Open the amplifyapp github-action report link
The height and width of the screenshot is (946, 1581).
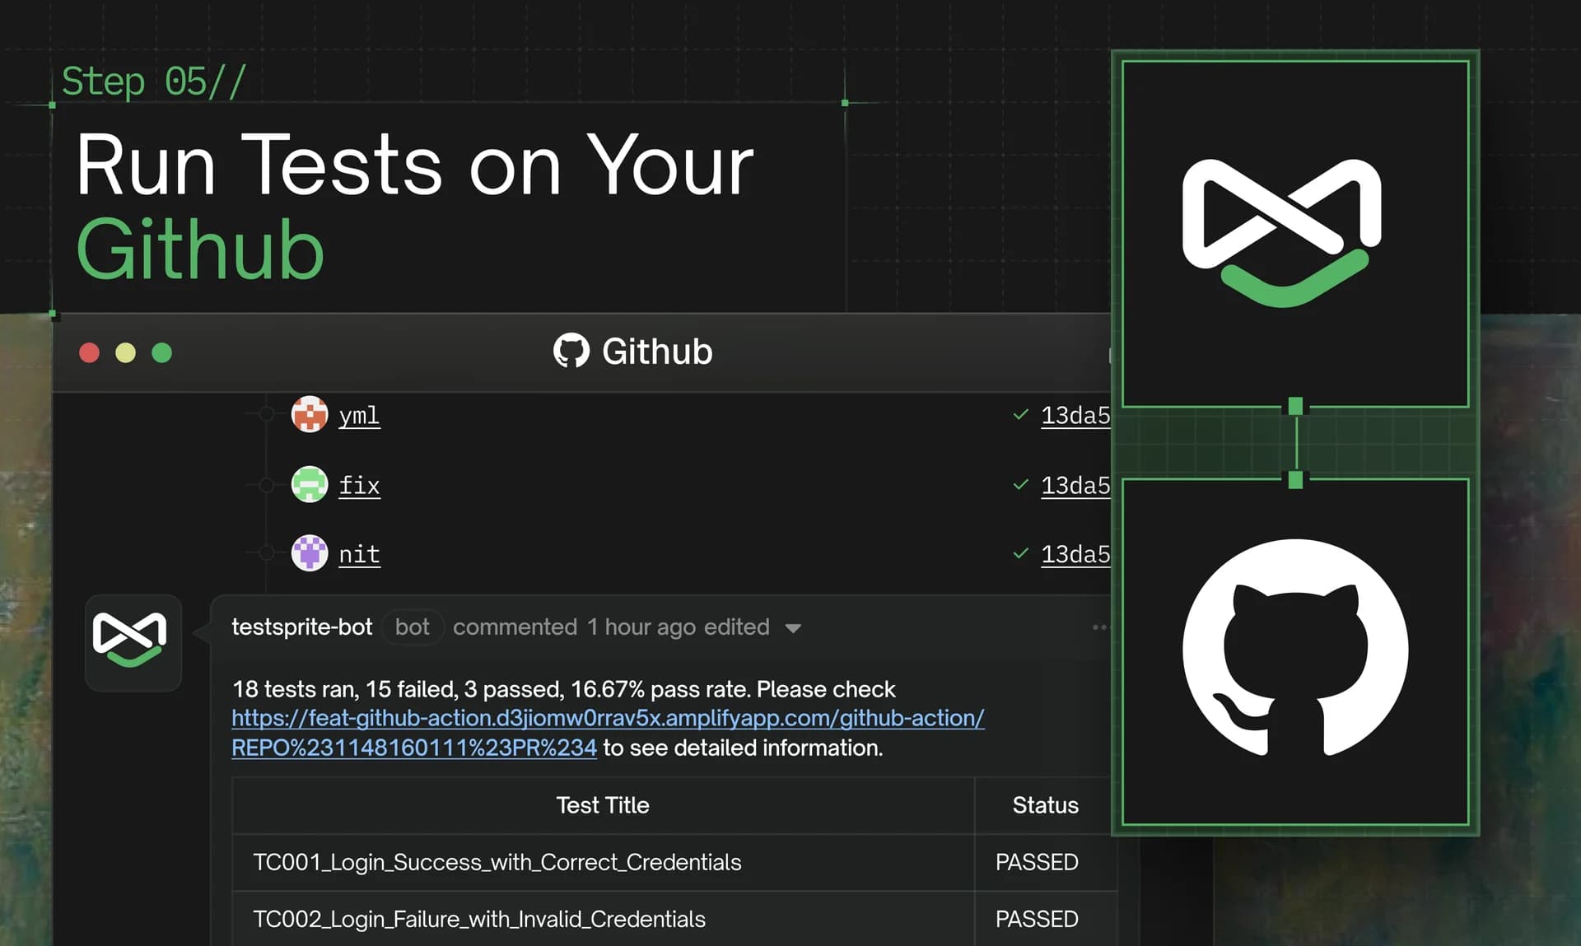607,719
